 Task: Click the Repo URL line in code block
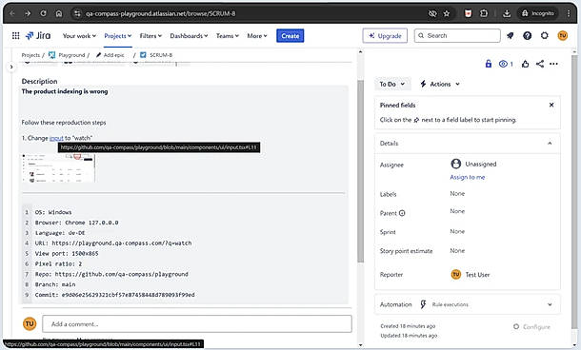[x=111, y=274]
